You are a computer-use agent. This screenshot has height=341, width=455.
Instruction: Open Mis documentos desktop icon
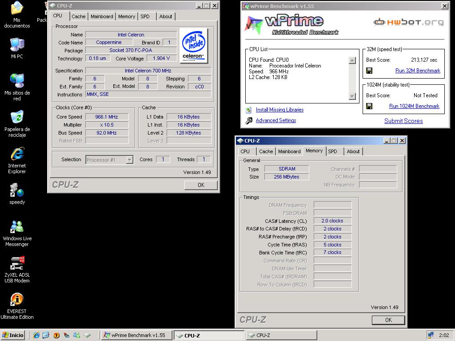pos(17,15)
